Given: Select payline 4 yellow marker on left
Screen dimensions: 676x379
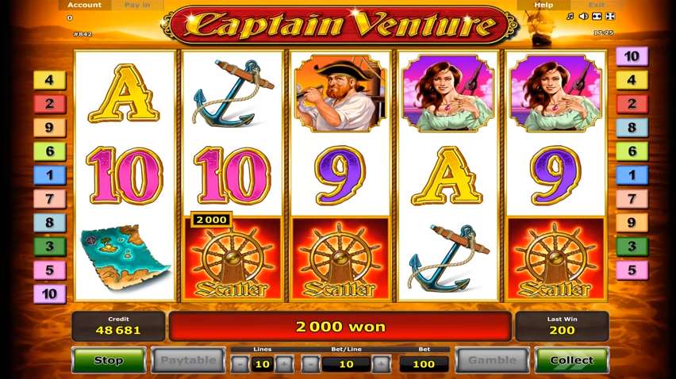Looking at the screenshot, I should coord(49,80).
